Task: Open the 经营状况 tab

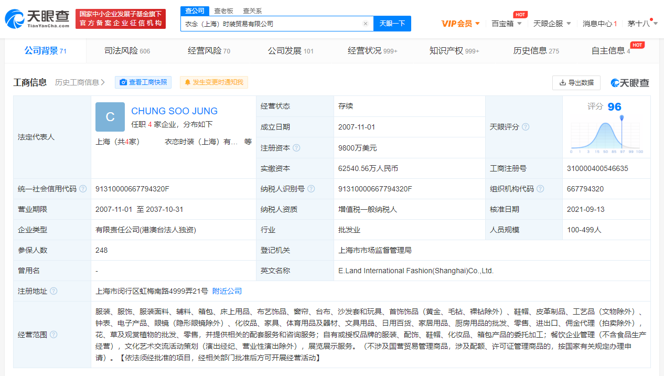Action: (372, 51)
